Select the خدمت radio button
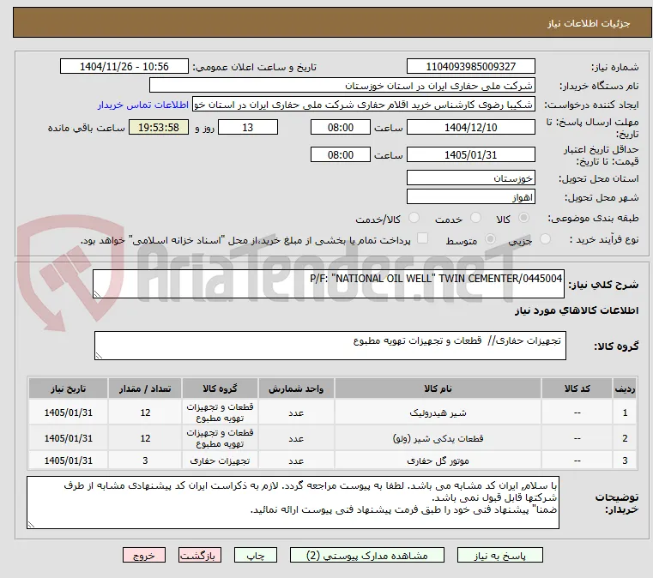653x578 pixels. 475,218
